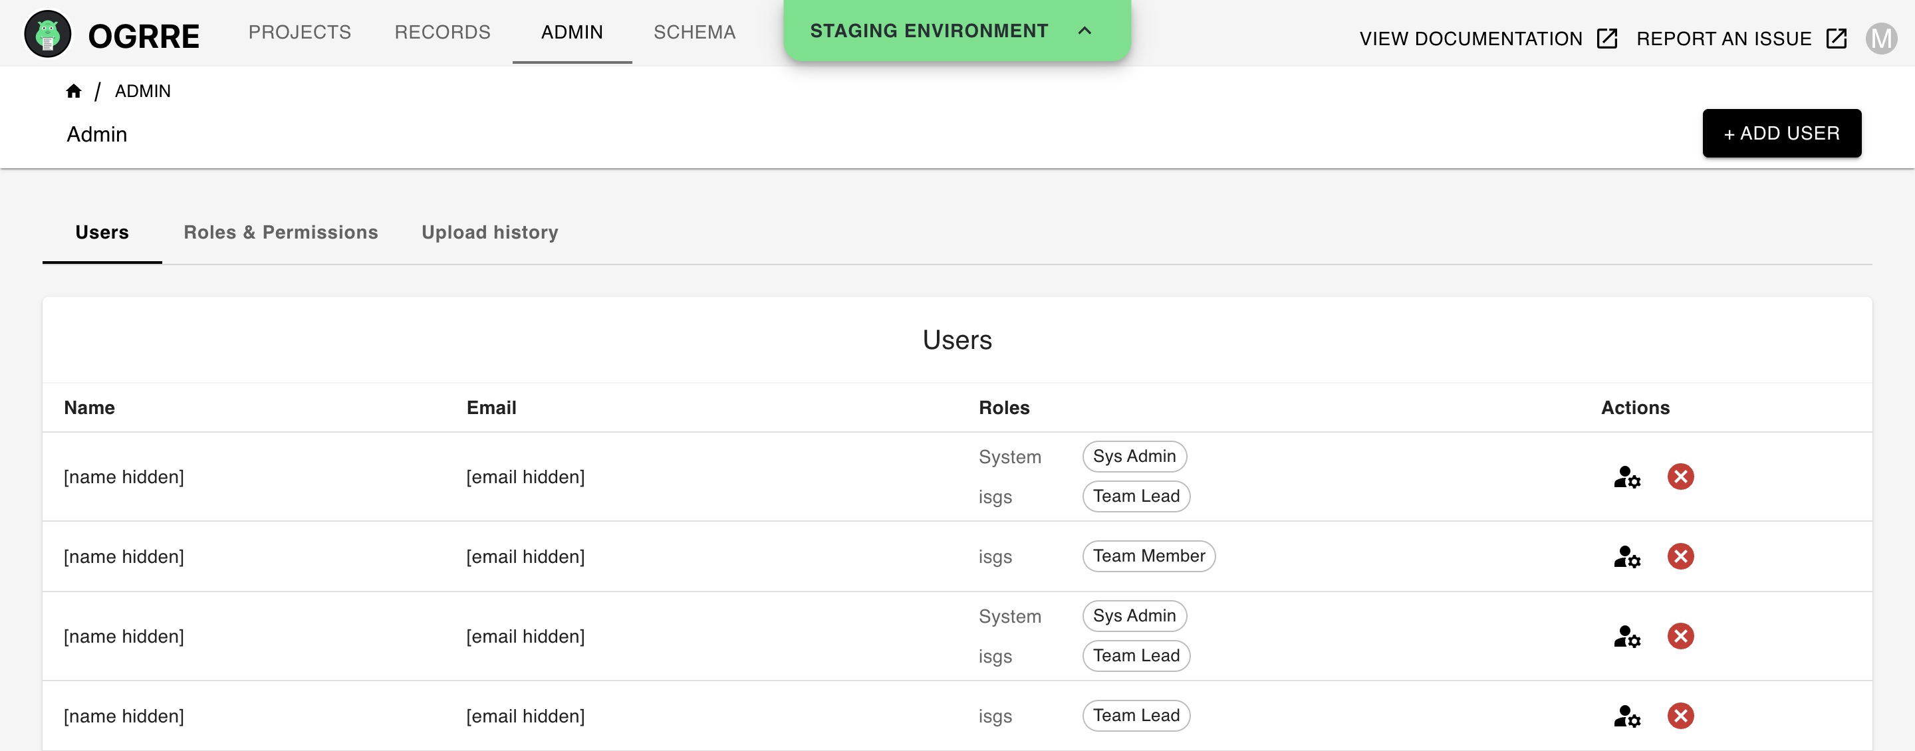Open the Report an Issue link
Screen dimensions: 1915x751
1724,39
